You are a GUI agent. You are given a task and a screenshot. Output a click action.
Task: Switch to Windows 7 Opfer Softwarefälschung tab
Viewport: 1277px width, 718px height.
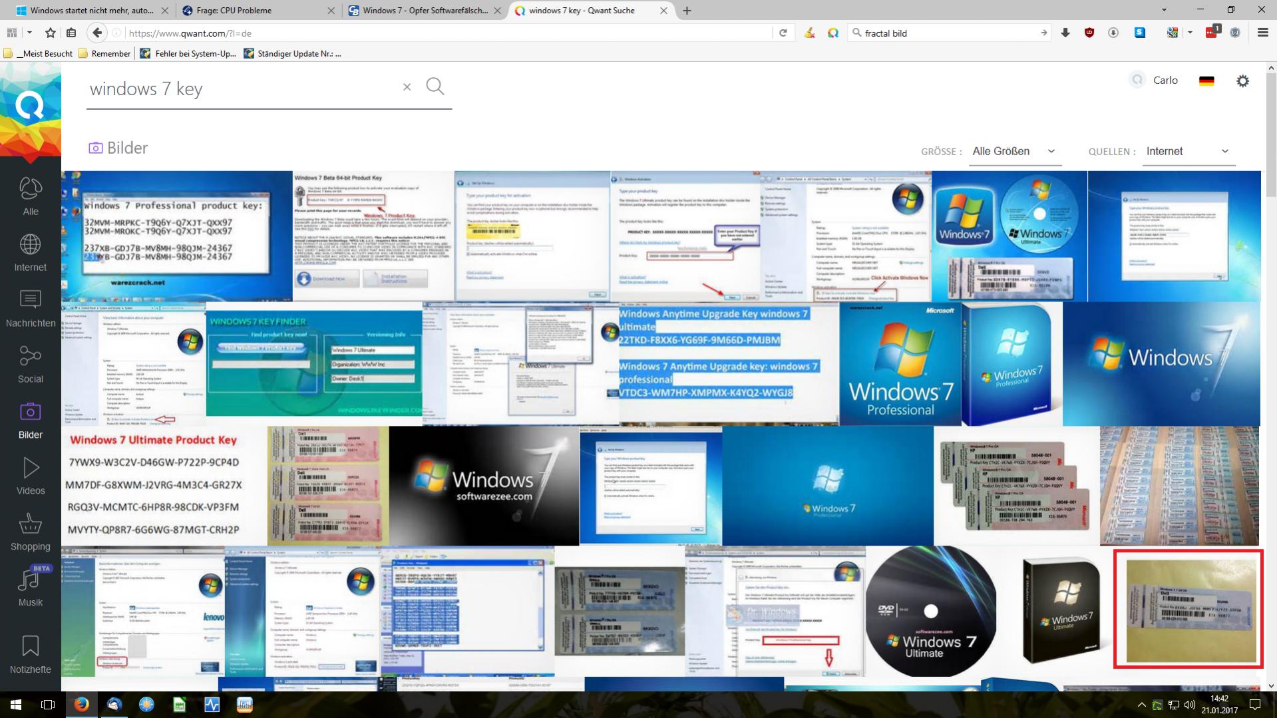pyautogui.click(x=425, y=11)
